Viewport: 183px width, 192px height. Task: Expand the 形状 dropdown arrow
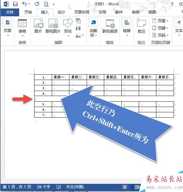68,36
